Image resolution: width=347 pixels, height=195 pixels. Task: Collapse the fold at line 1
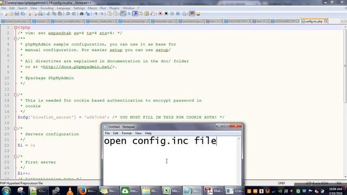point(16,28)
